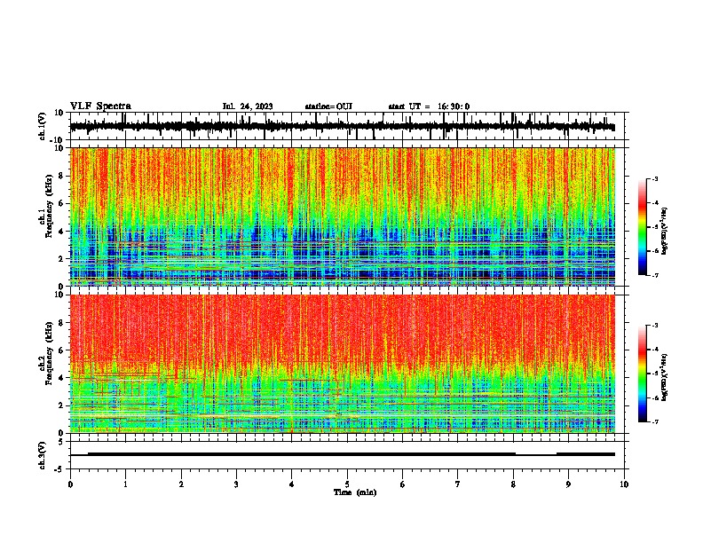Click inside the ch.2 spectrogram panel
The image size is (703, 543).
[343, 364]
